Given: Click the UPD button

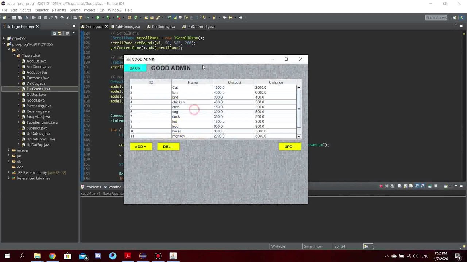Looking at the screenshot, I should coord(290,147).
